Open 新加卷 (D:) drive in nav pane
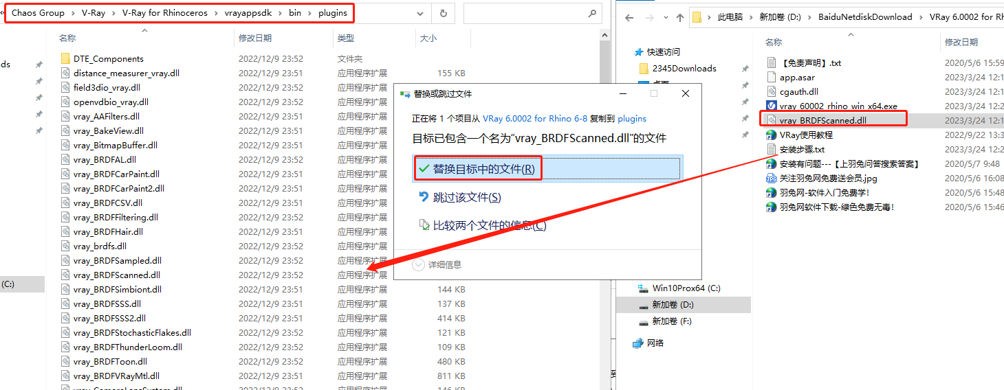The width and height of the screenshot is (1004, 390). pos(673,305)
